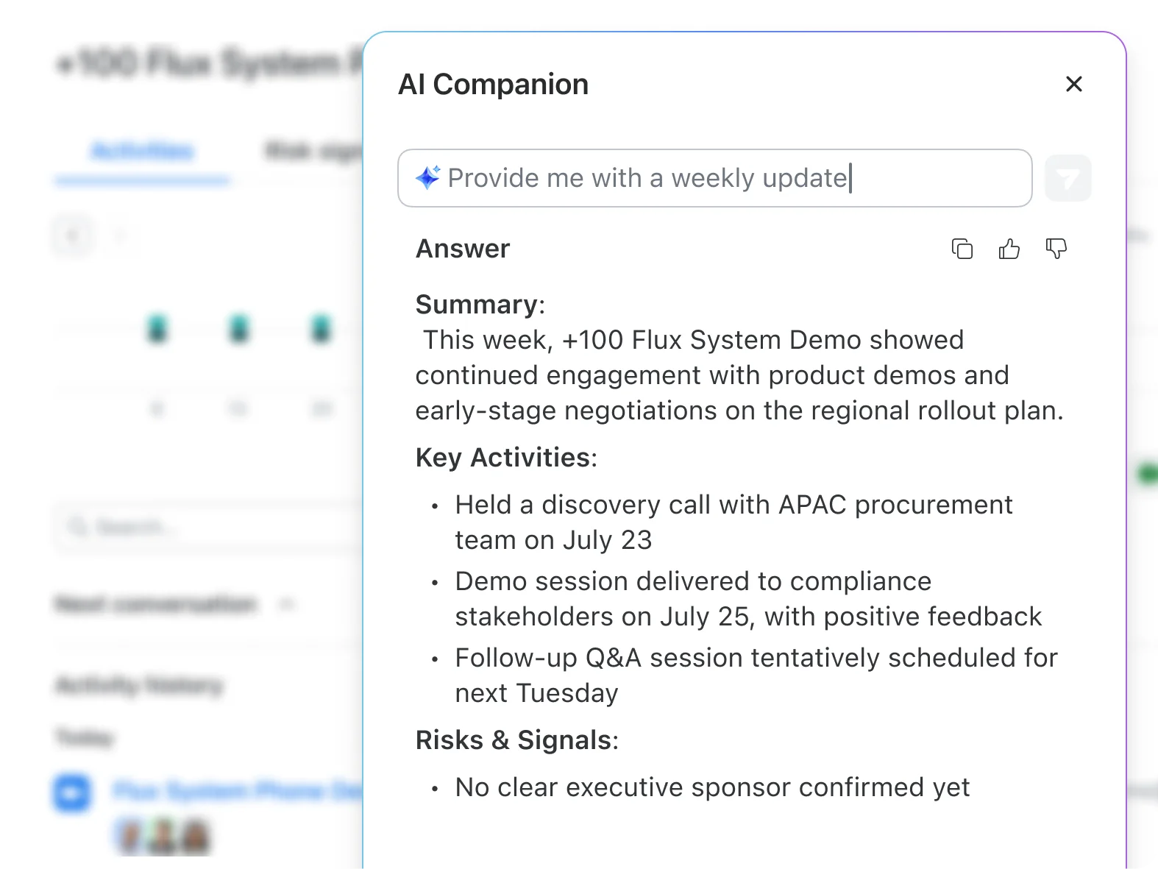This screenshot has height=869, width=1158.
Task: Click the small chevron beside the square button
Action: (x=120, y=235)
